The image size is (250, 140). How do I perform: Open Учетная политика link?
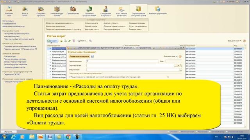[11, 36]
